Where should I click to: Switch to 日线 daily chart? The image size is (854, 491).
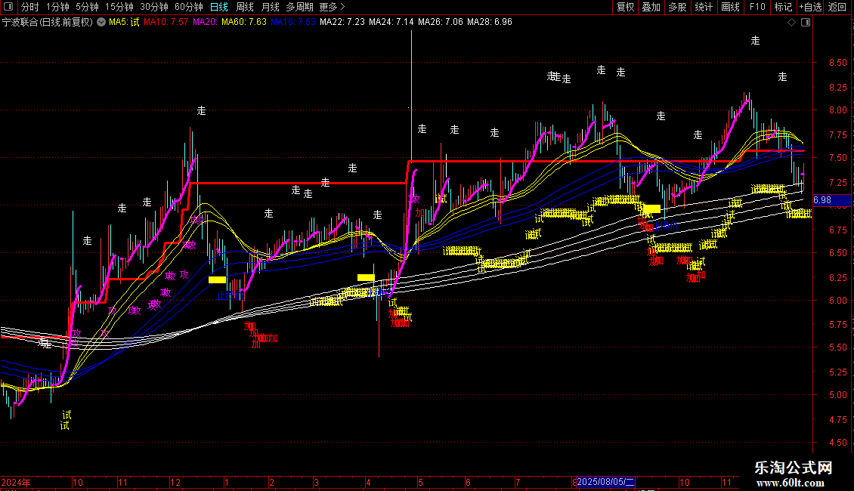[x=219, y=7]
